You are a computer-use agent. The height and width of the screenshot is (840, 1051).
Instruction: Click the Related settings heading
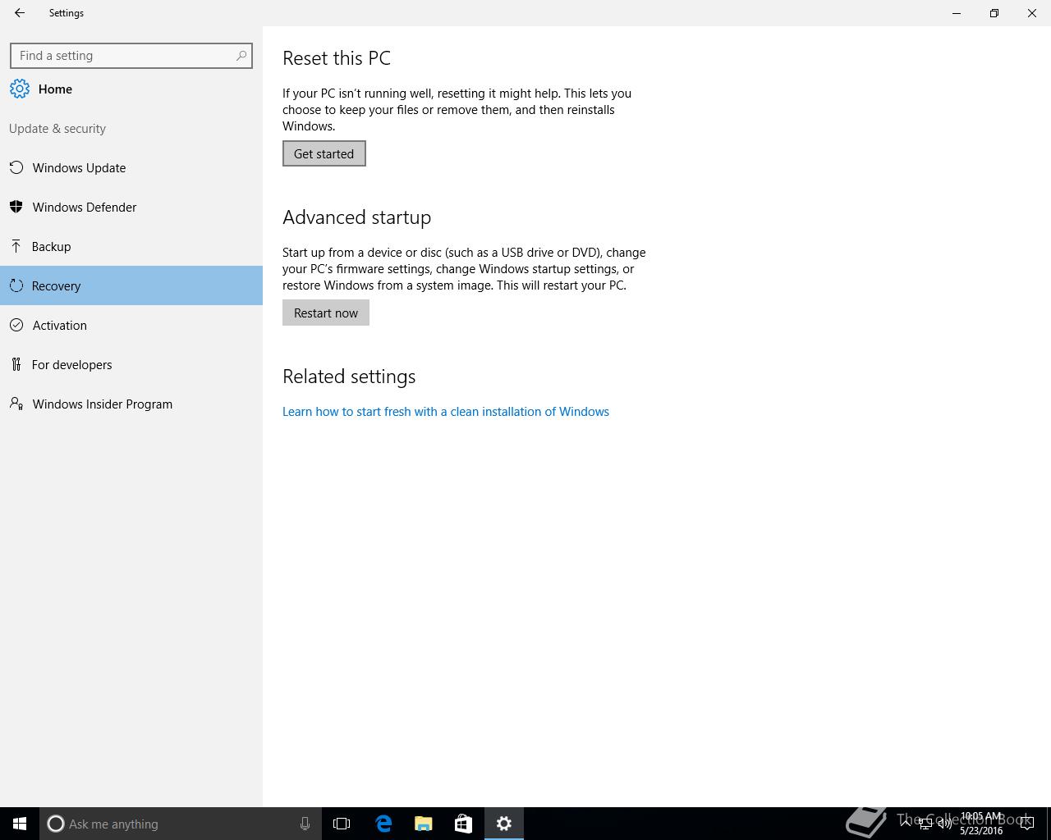349,377
